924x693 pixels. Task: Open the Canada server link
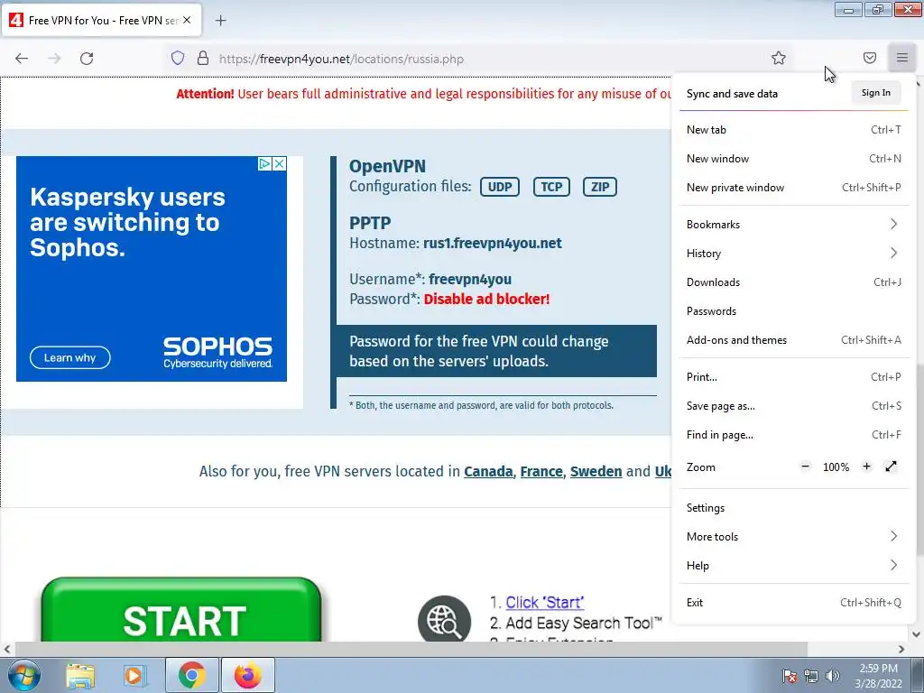488,471
